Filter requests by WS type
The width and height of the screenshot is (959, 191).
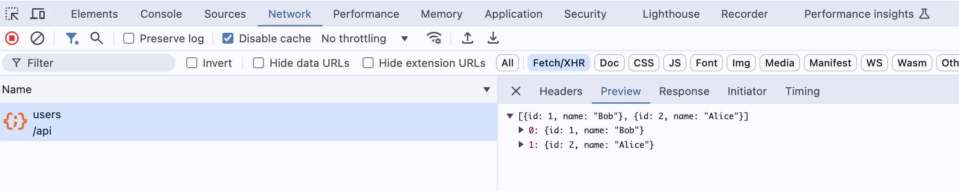click(875, 63)
